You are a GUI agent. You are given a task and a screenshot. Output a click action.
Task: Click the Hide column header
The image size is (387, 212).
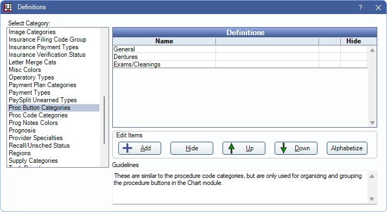[354, 41]
